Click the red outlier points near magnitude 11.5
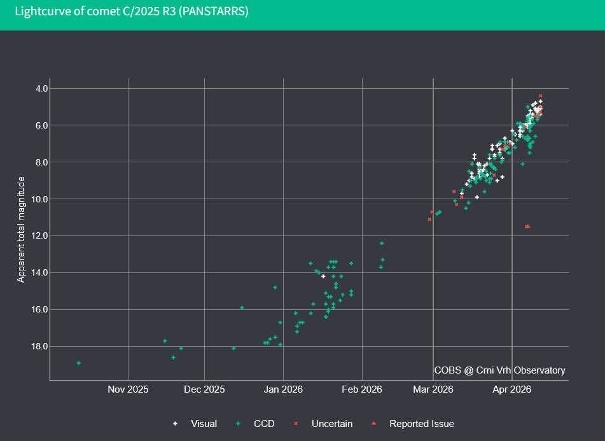Image resolution: width=605 pixels, height=441 pixels. [527, 226]
